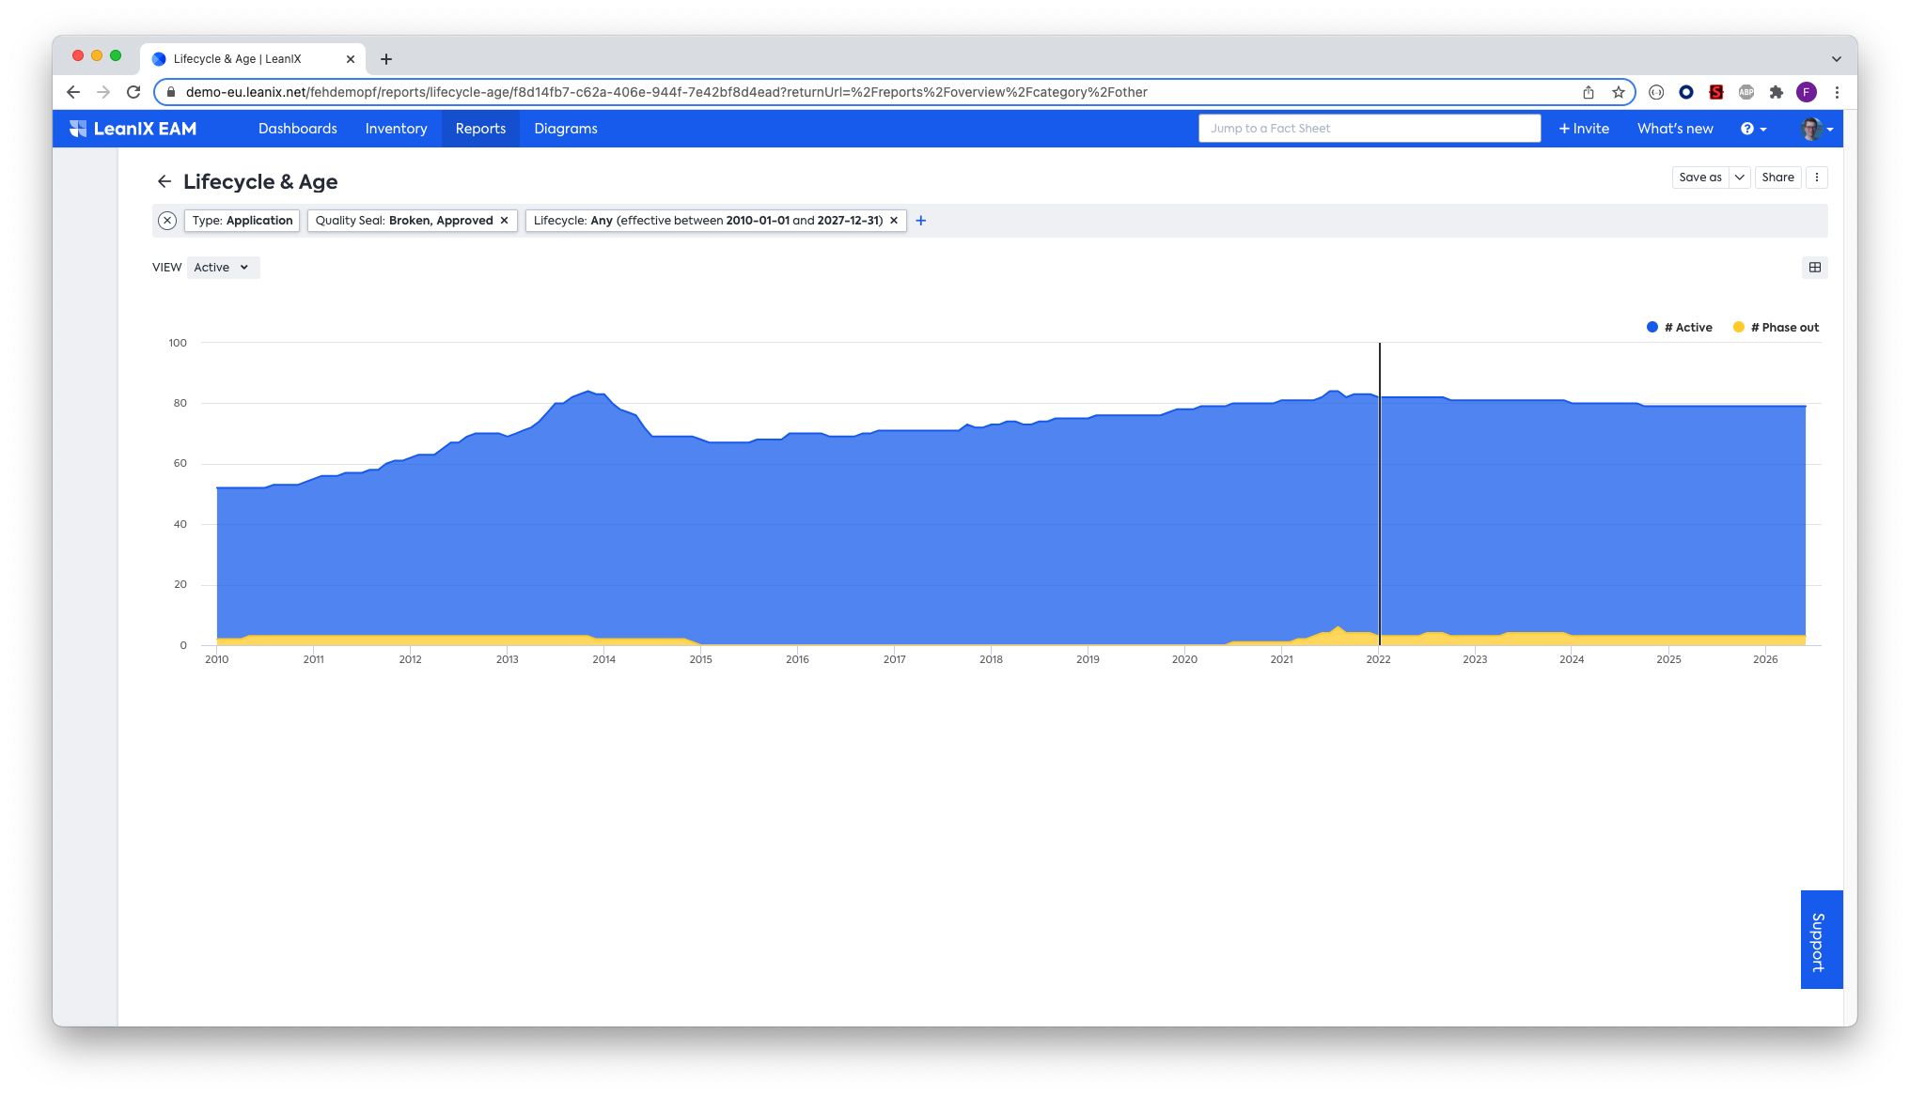This screenshot has width=1910, height=1096.
Task: Toggle the # Phase out legend series
Action: (x=1777, y=328)
